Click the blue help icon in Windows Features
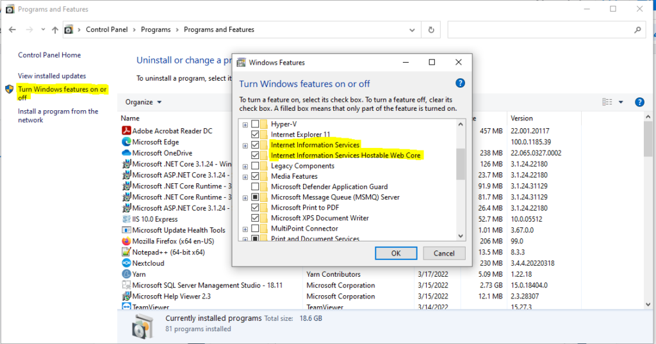The image size is (656, 344). click(x=459, y=83)
